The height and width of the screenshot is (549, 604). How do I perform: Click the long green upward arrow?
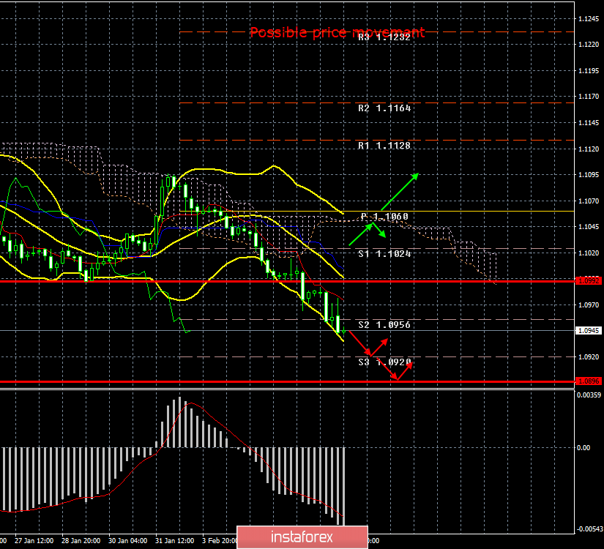tap(399, 193)
